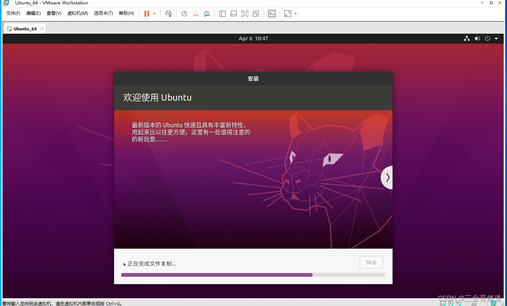Revert the VM to its previous snapshot
The image size is (507, 306).
[196, 14]
